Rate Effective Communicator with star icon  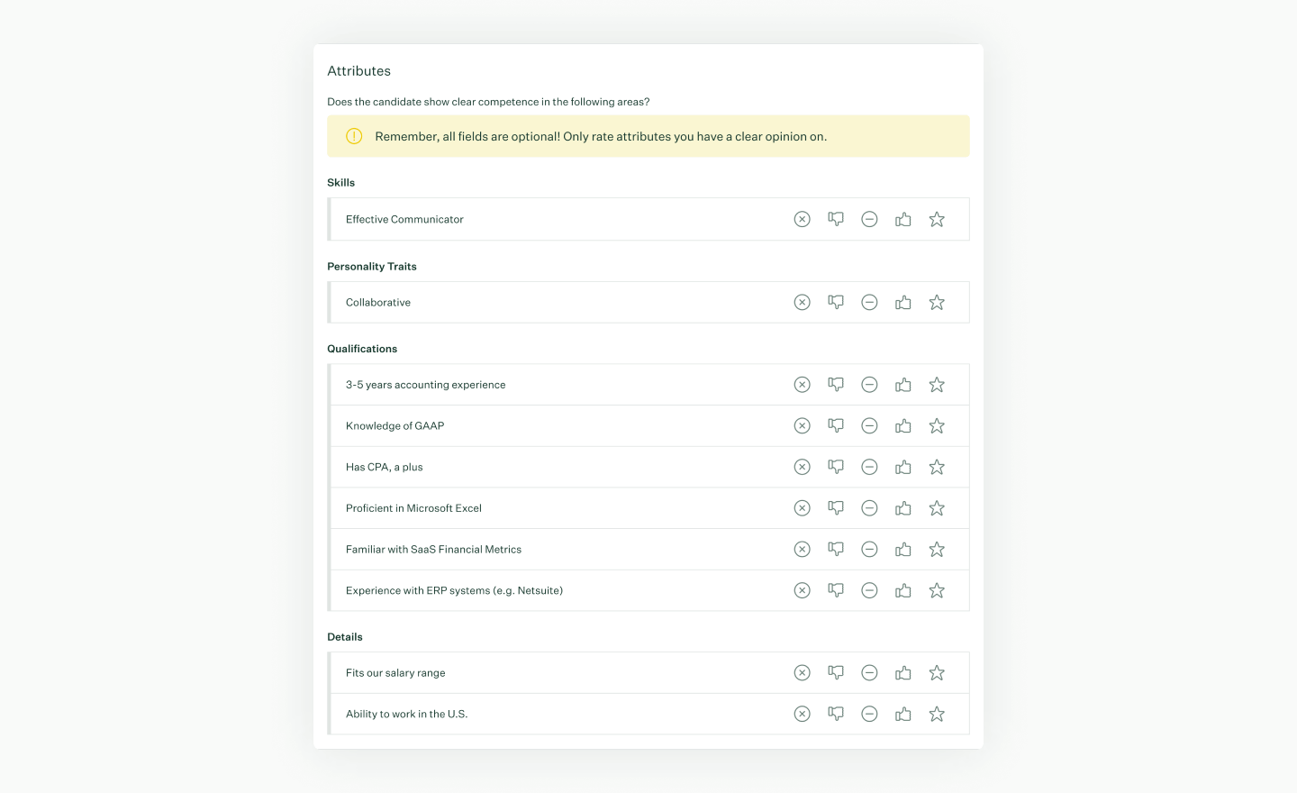click(937, 219)
